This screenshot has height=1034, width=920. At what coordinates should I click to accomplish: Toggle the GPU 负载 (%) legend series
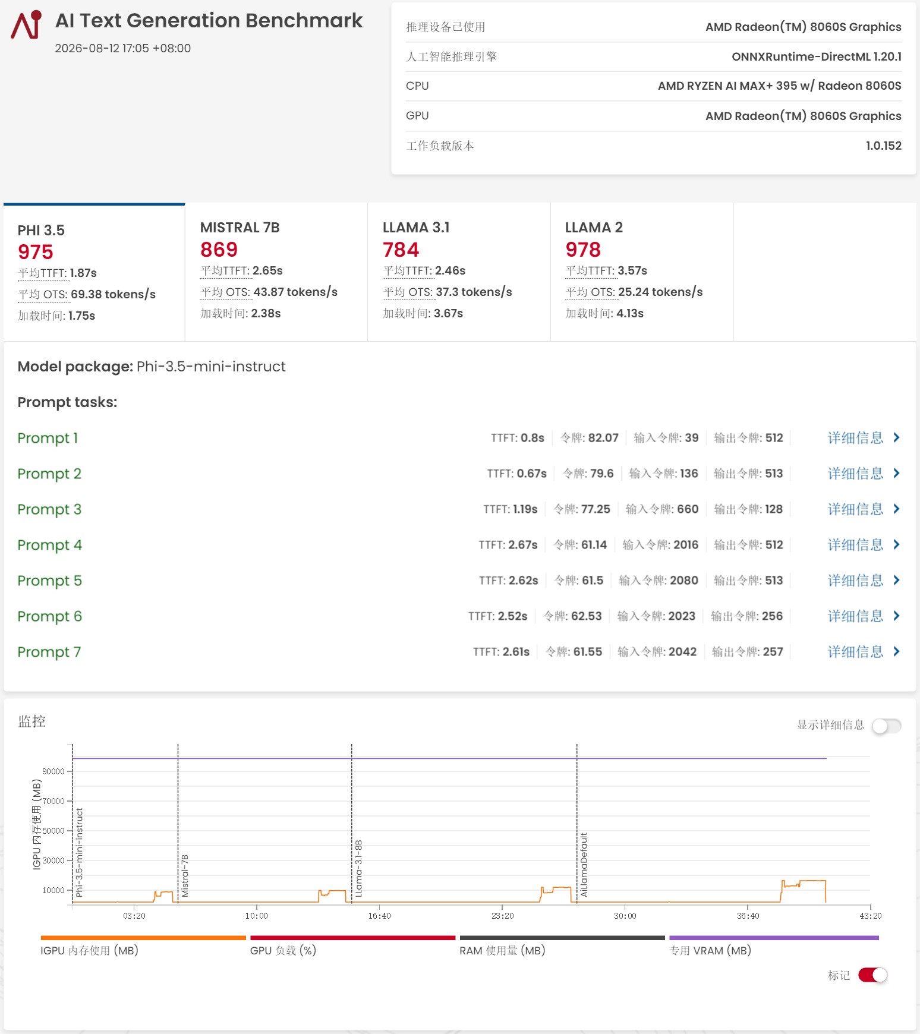coord(352,945)
